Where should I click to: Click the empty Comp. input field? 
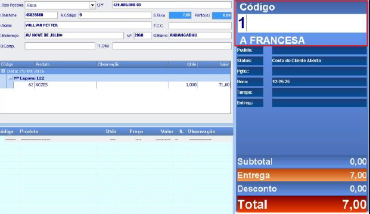pos(60,46)
